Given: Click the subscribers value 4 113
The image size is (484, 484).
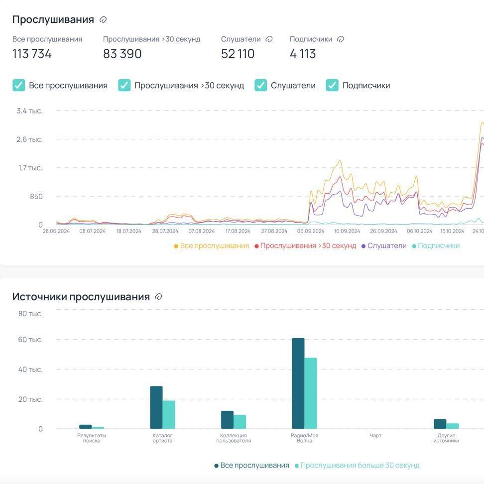Looking at the screenshot, I should click(x=303, y=54).
